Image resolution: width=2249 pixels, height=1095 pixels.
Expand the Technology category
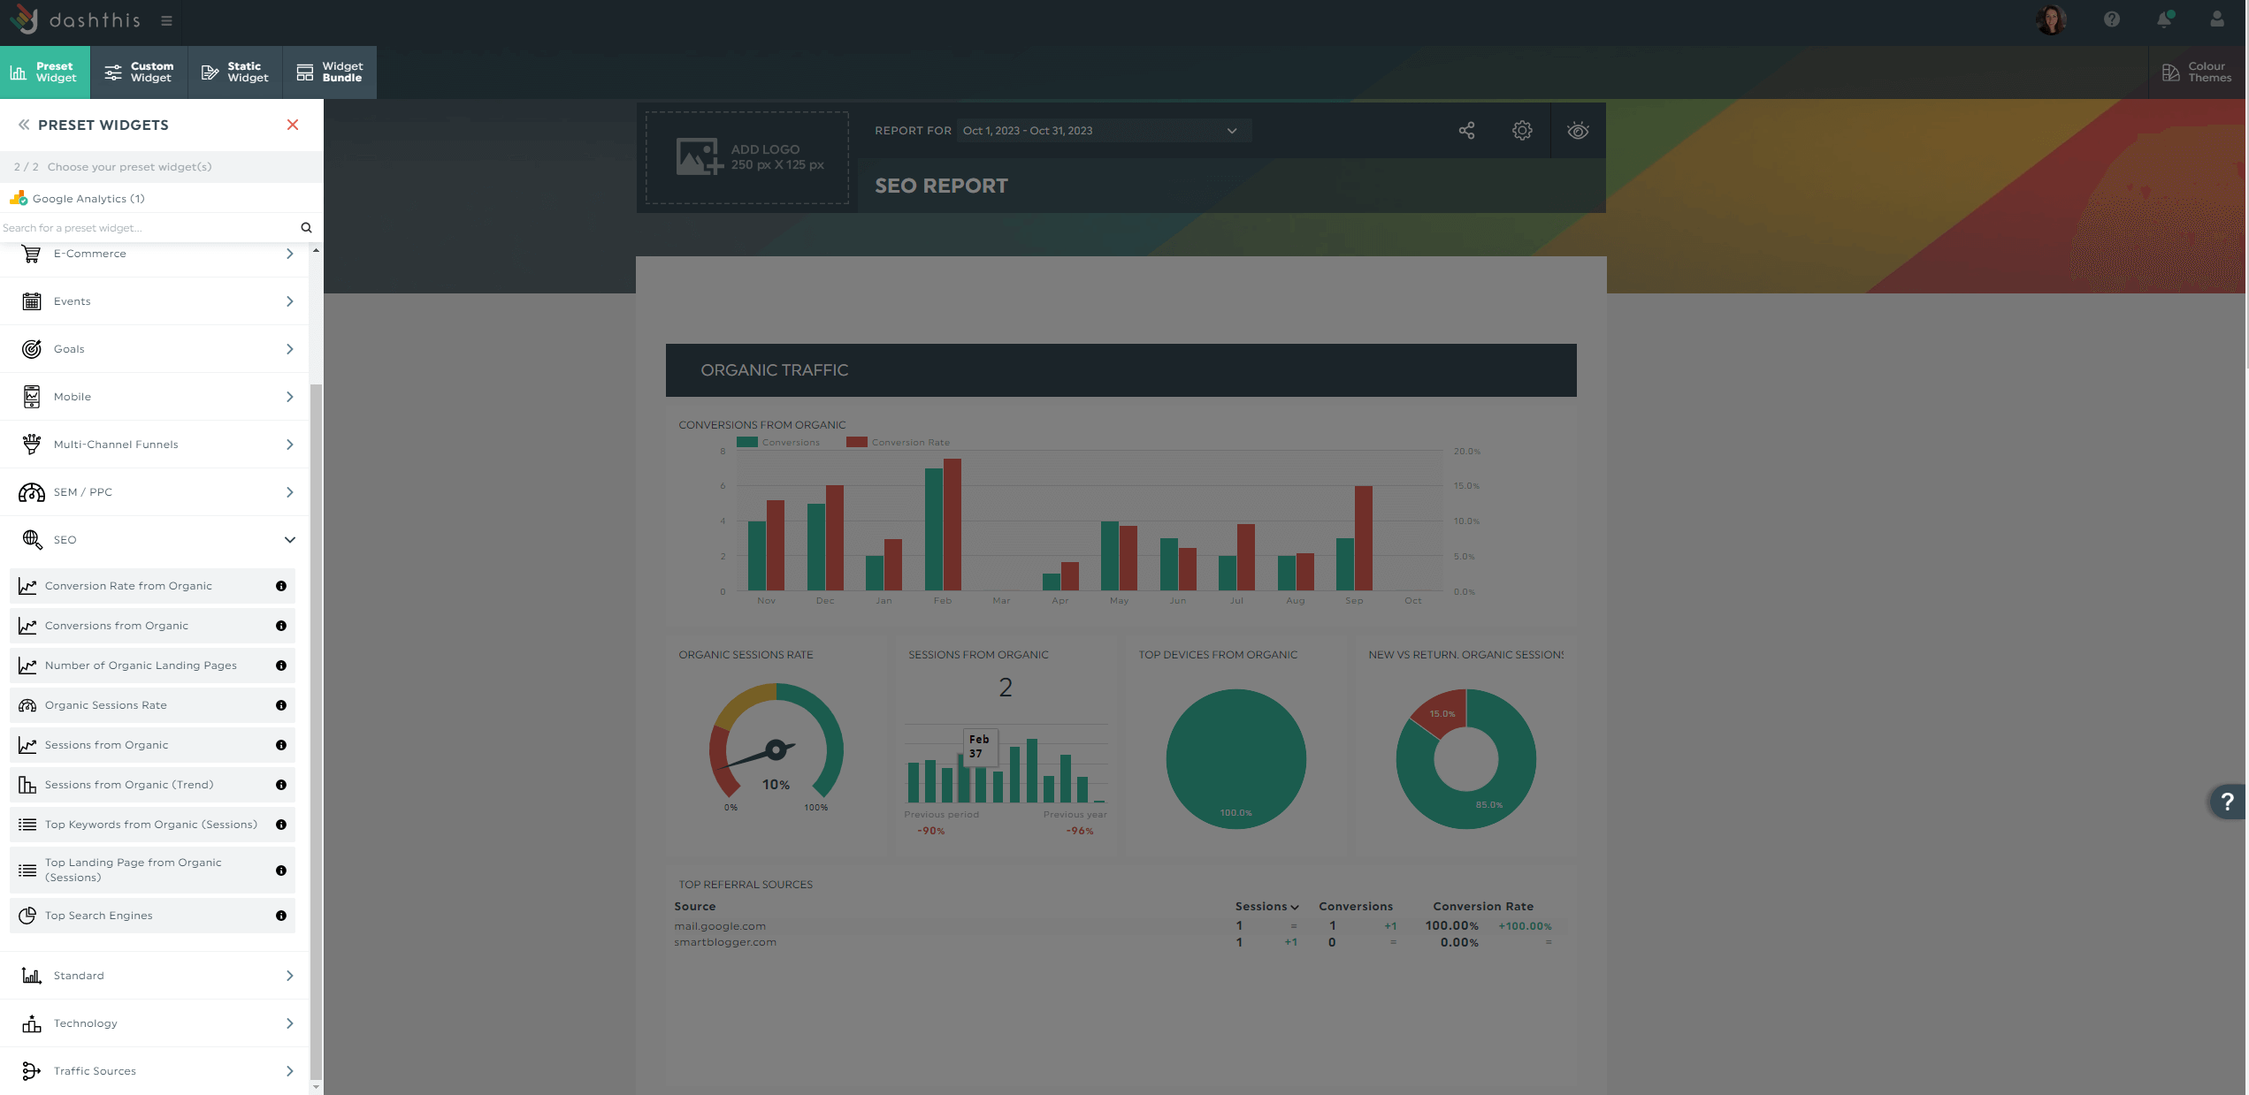[x=155, y=1023]
